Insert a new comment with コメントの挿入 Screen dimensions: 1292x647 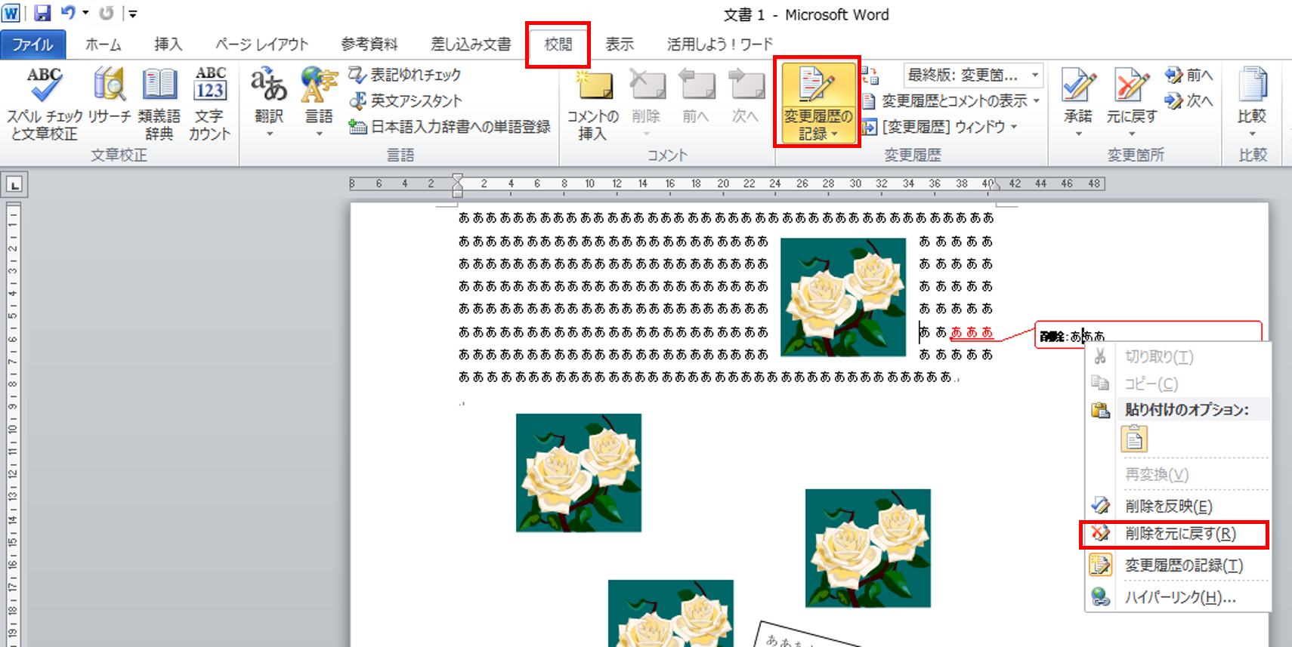[x=593, y=104]
